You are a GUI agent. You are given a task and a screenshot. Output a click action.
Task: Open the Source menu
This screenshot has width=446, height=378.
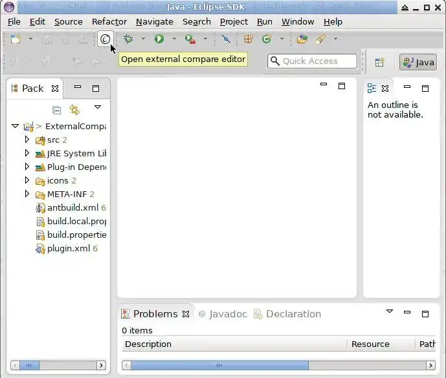[x=68, y=22]
